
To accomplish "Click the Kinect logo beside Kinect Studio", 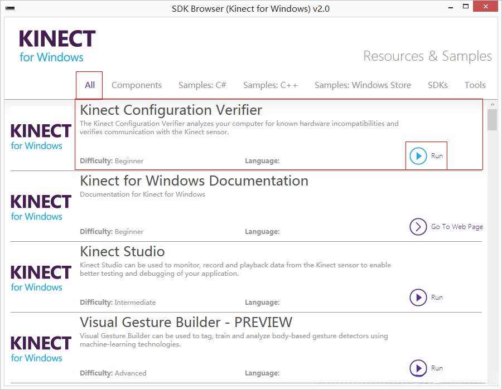I will tap(41, 278).
